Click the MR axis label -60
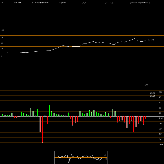Screen dimensions: 164x164 160,134
